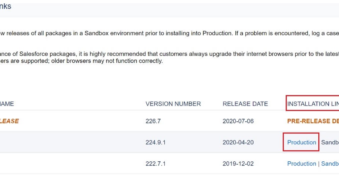The width and height of the screenshot is (339, 178).
Task: Click the section heading at the top
Action: point(6,6)
